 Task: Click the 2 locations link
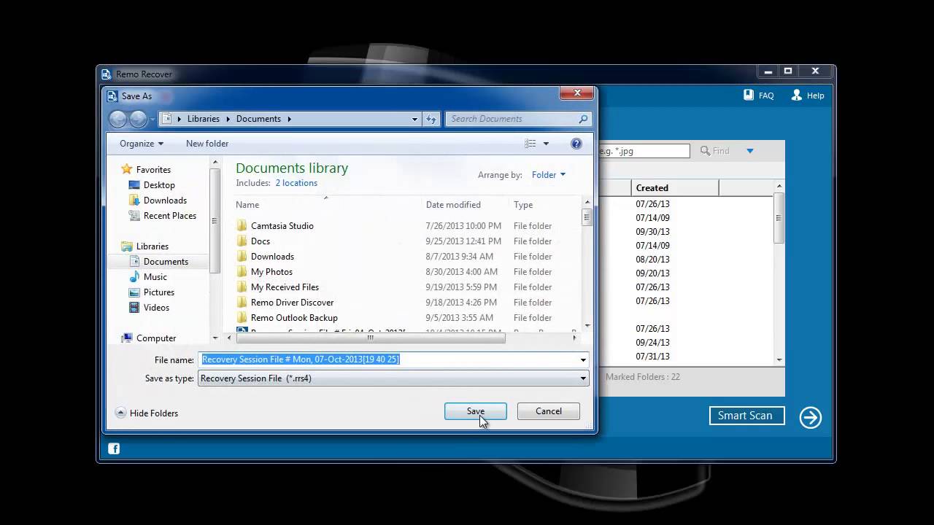point(296,183)
